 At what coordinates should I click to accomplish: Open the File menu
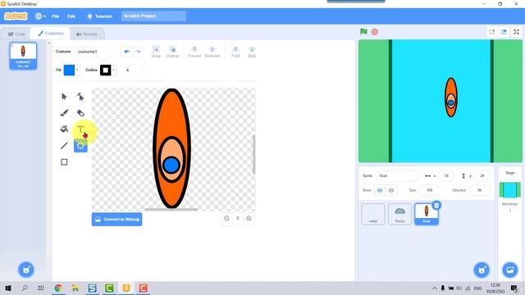(x=56, y=16)
